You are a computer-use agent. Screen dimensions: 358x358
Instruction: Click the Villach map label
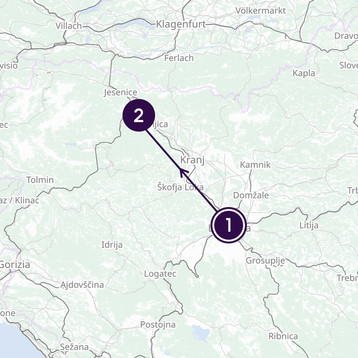pyautogui.click(x=69, y=26)
